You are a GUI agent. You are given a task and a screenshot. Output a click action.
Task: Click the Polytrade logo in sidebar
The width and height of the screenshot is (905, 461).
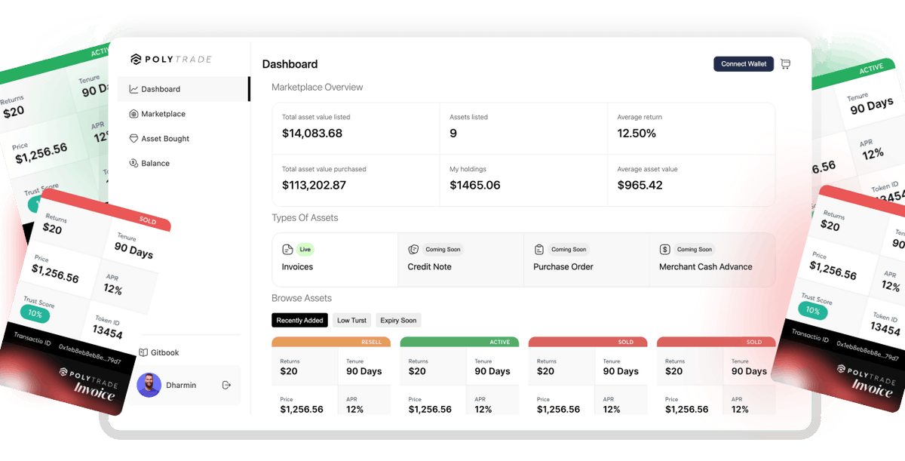coord(171,60)
